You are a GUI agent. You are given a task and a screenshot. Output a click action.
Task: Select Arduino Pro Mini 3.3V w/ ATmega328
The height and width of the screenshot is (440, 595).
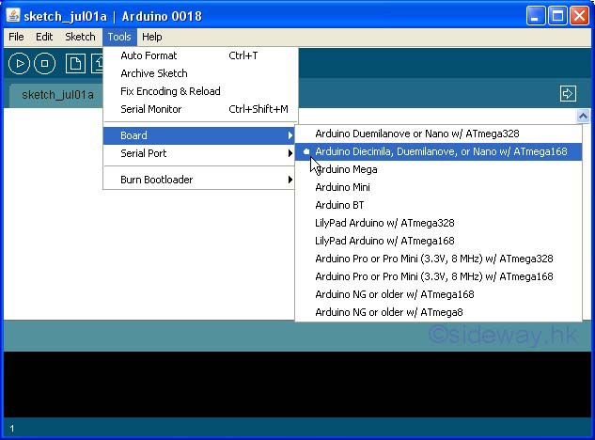point(438,259)
